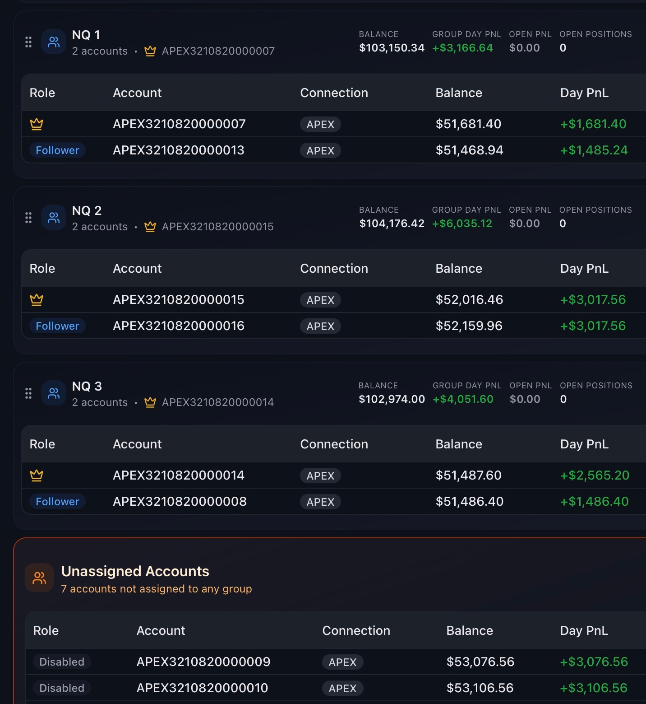
Task: Click the orange Unassigned Accounts users icon
Action: pos(39,578)
